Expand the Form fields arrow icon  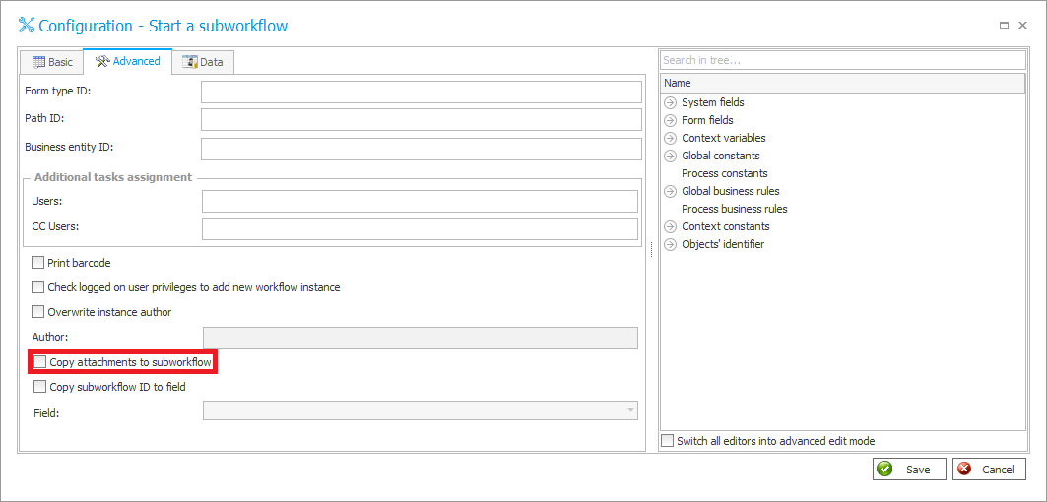671,120
